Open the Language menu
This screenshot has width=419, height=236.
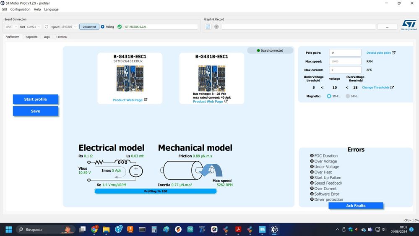pyautogui.click(x=51, y=9)
